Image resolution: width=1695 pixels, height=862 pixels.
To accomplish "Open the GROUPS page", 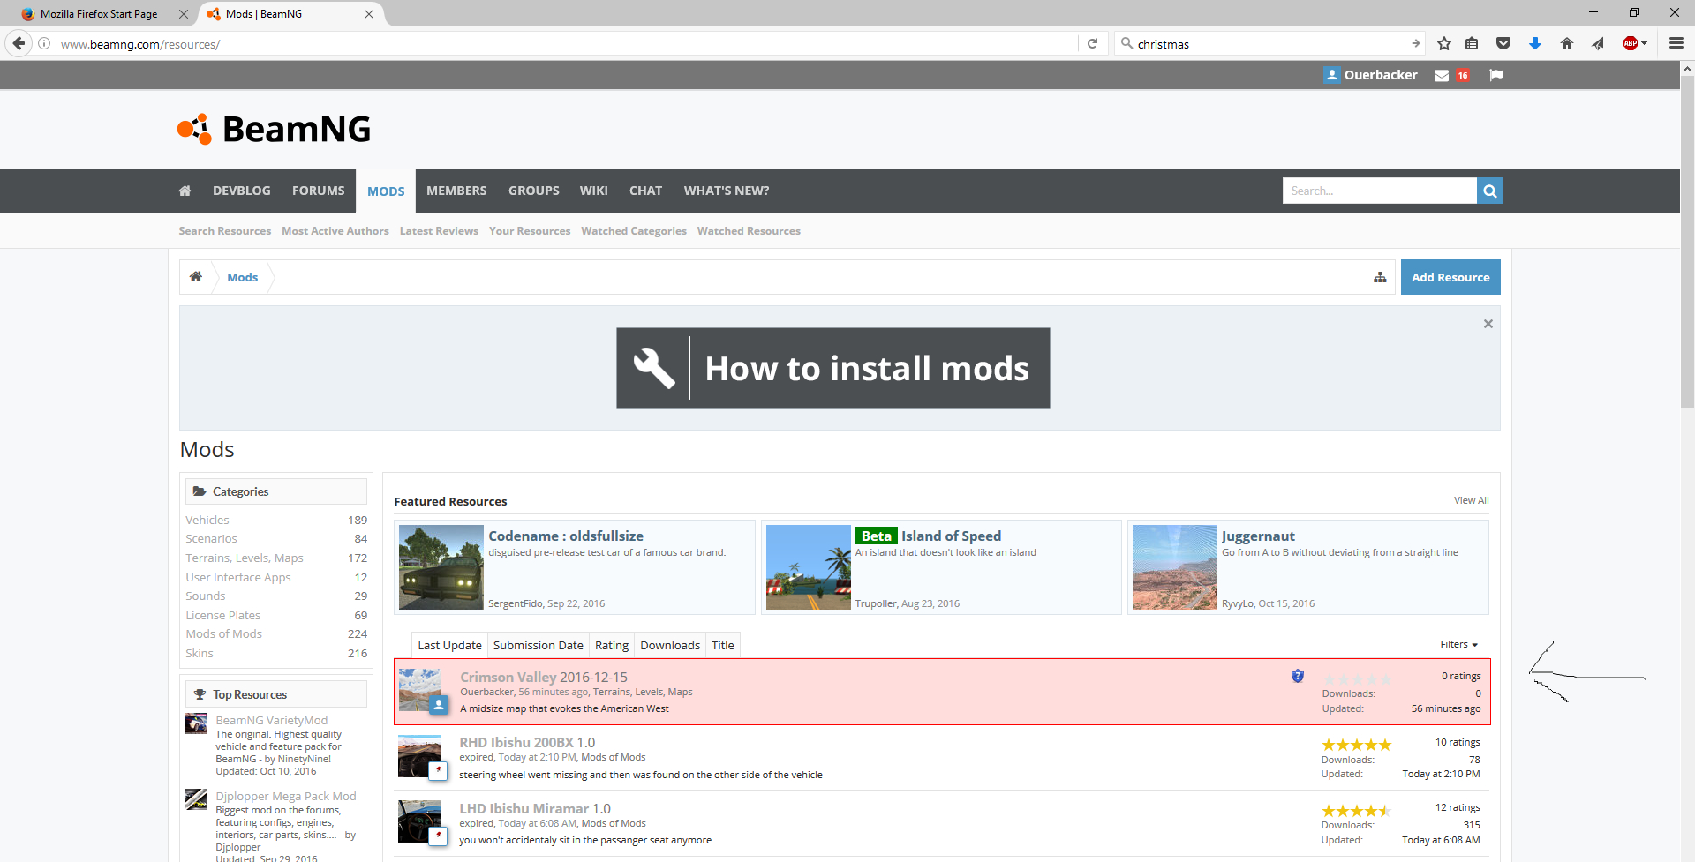I will (534, 191).
